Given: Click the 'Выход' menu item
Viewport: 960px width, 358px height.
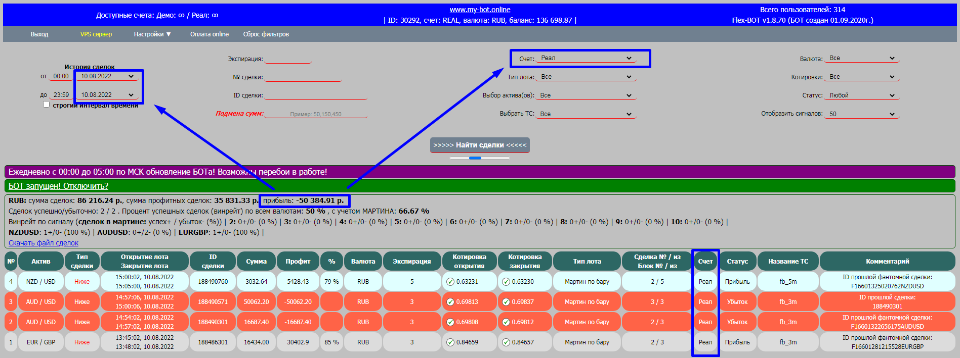Looking at the screenshot, I should 39,34.
